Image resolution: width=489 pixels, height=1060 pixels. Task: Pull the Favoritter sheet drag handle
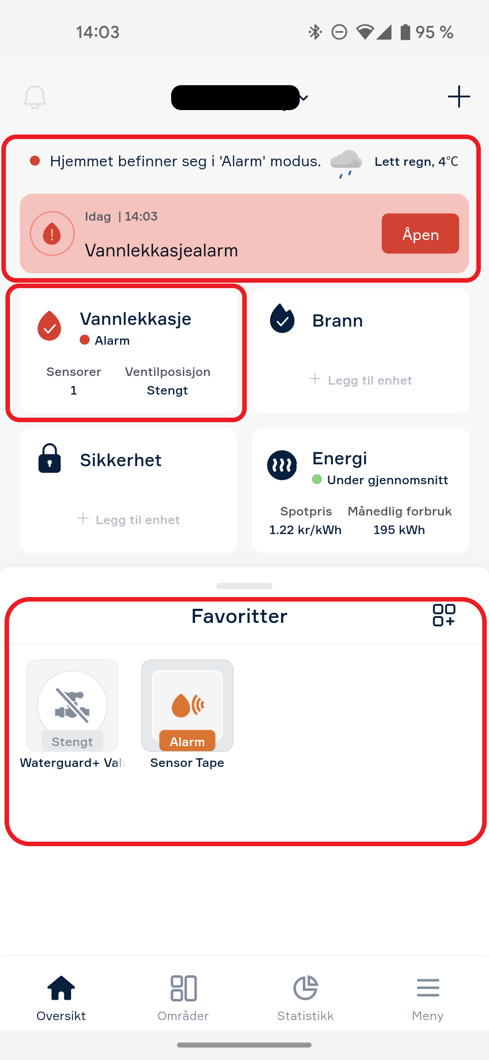pos(244,586)
